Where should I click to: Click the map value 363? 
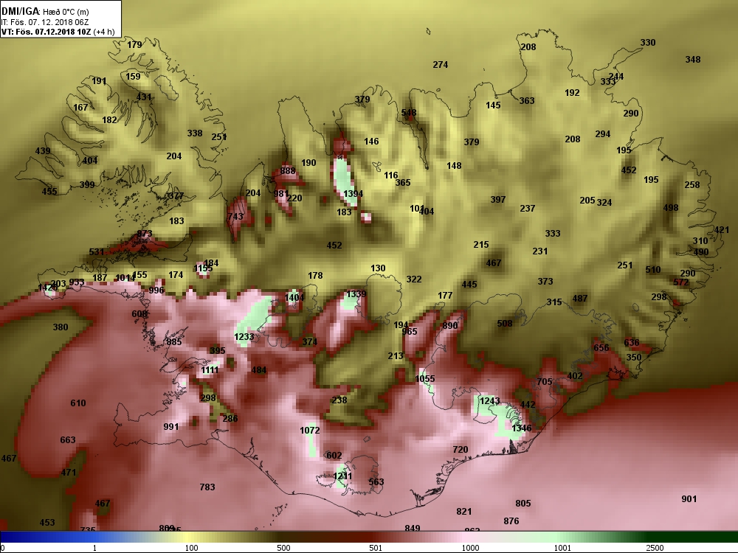click(527, 100)
